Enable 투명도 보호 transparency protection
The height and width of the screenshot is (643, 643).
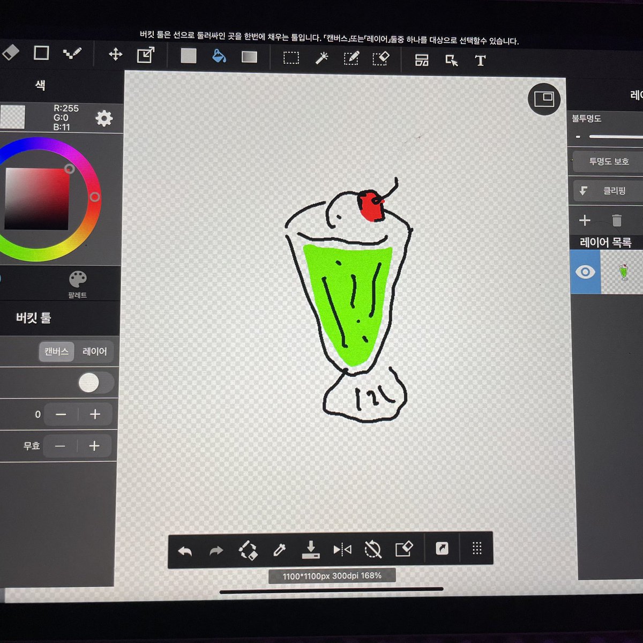(x=609, y=161)
